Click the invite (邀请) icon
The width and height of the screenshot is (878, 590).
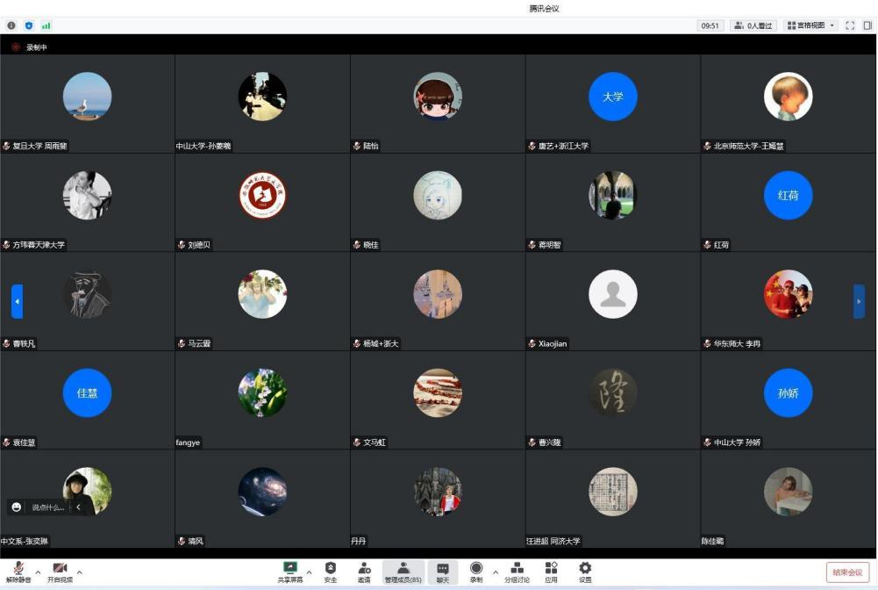pos(363,571)
